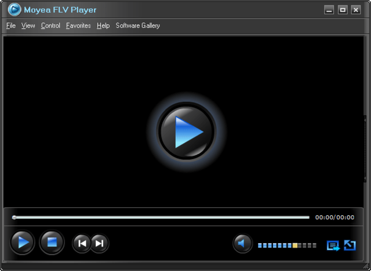Screen dimensions: 371x271
Task: Click the 00:00/00:00 time display
Action: click(335, 217)
